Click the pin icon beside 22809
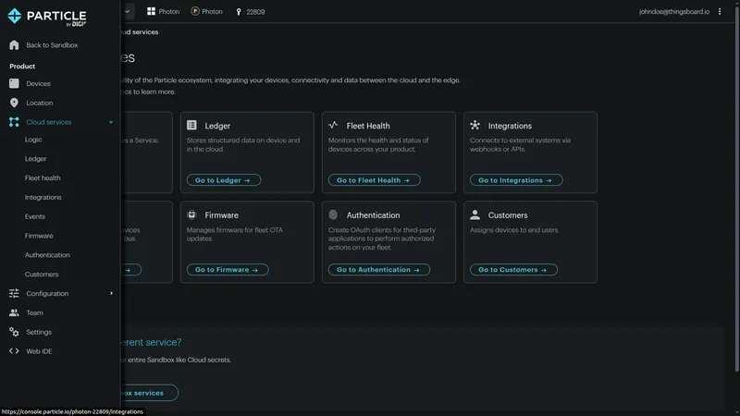740x416 pixels. click(239, 12)
